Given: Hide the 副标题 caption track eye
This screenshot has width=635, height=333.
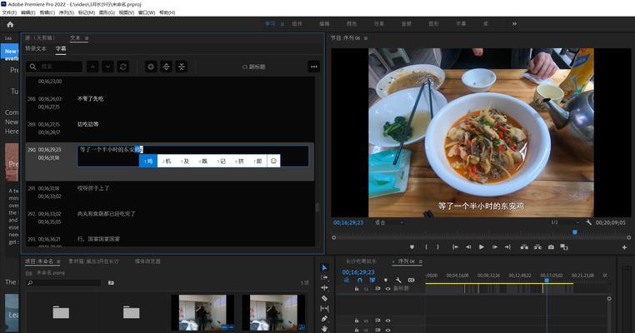Looking at the screenshot, I should coord(388,289).
